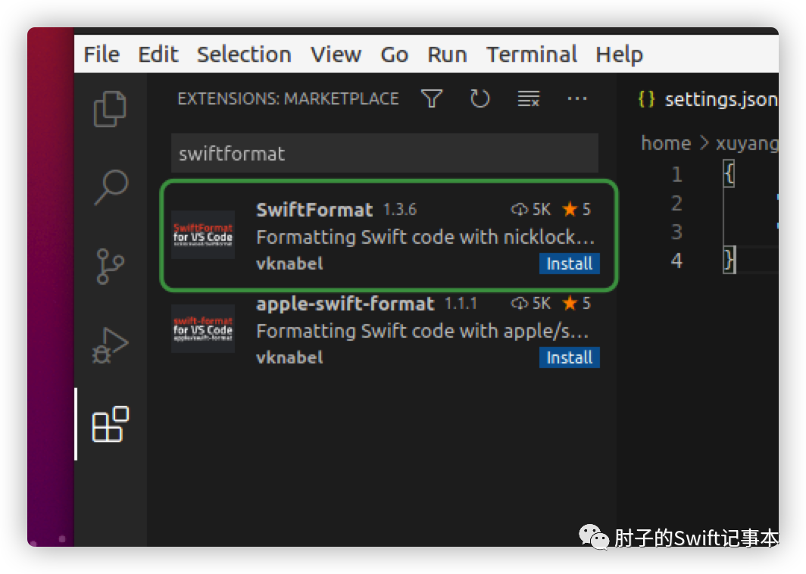
Task: Click the filter extensions funnel icon
Action: pyautogui.click(x=432, y=98)
